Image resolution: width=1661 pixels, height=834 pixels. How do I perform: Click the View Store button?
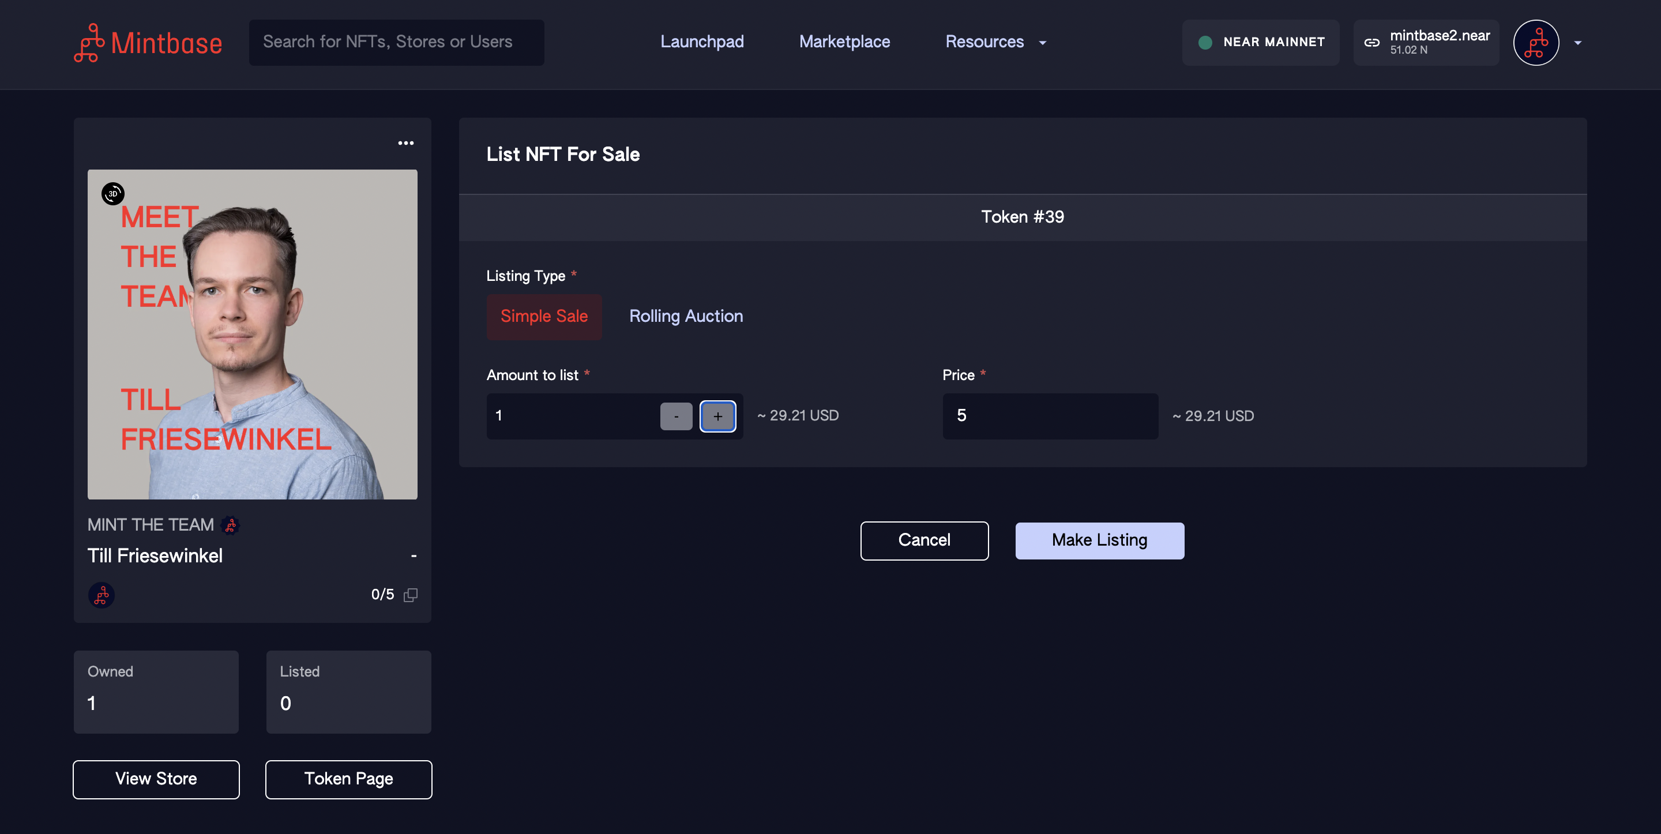[x=155, y=779]
